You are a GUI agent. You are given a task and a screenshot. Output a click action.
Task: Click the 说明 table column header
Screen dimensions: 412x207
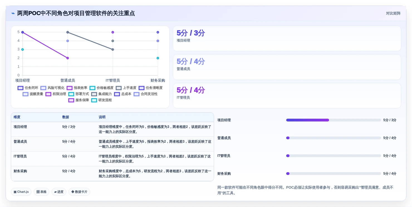pyautogui.click(x=102, y=117)
